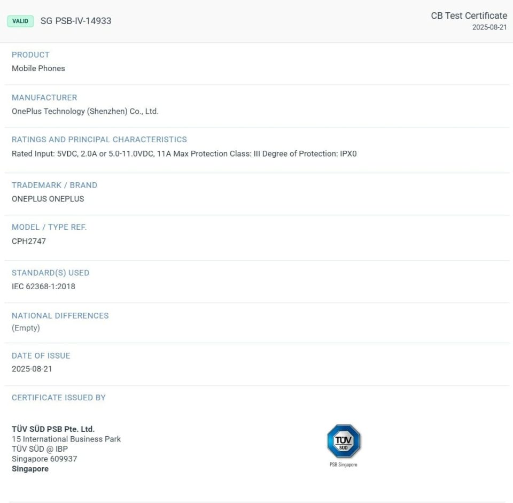Open the STANDARD(S) USED section header
The image size is (513, 503).
pyautogui.click(x=51, y=273)
